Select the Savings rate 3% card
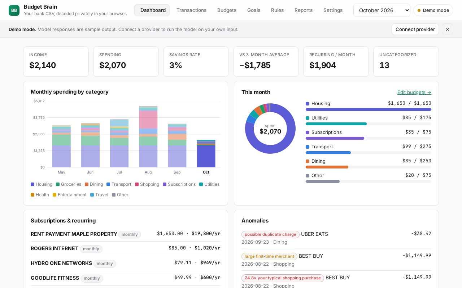The height and width of the screenshot is (288, 462). (x=196, y=62)
